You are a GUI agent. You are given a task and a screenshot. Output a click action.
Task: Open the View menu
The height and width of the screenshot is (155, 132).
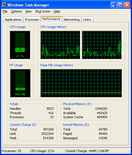click(28, 11)
